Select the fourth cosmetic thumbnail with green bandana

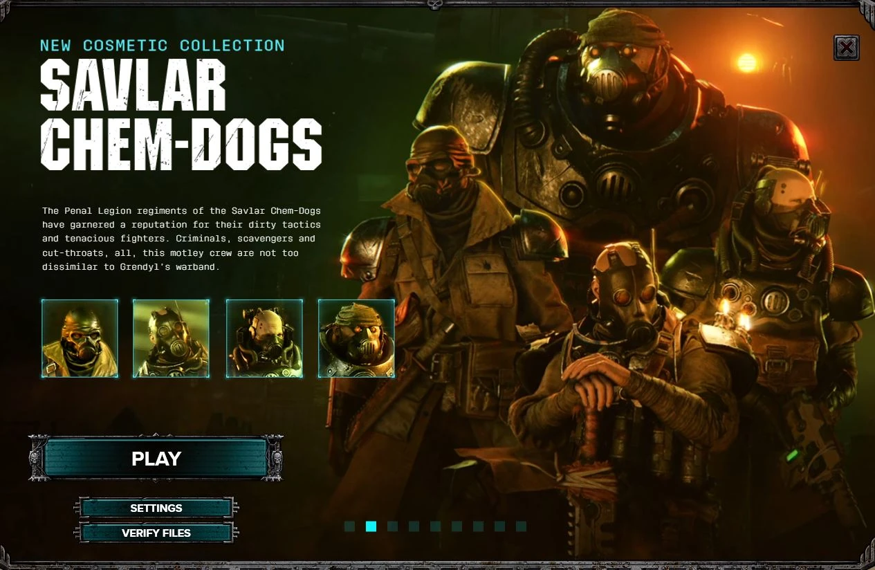point(356,338)
